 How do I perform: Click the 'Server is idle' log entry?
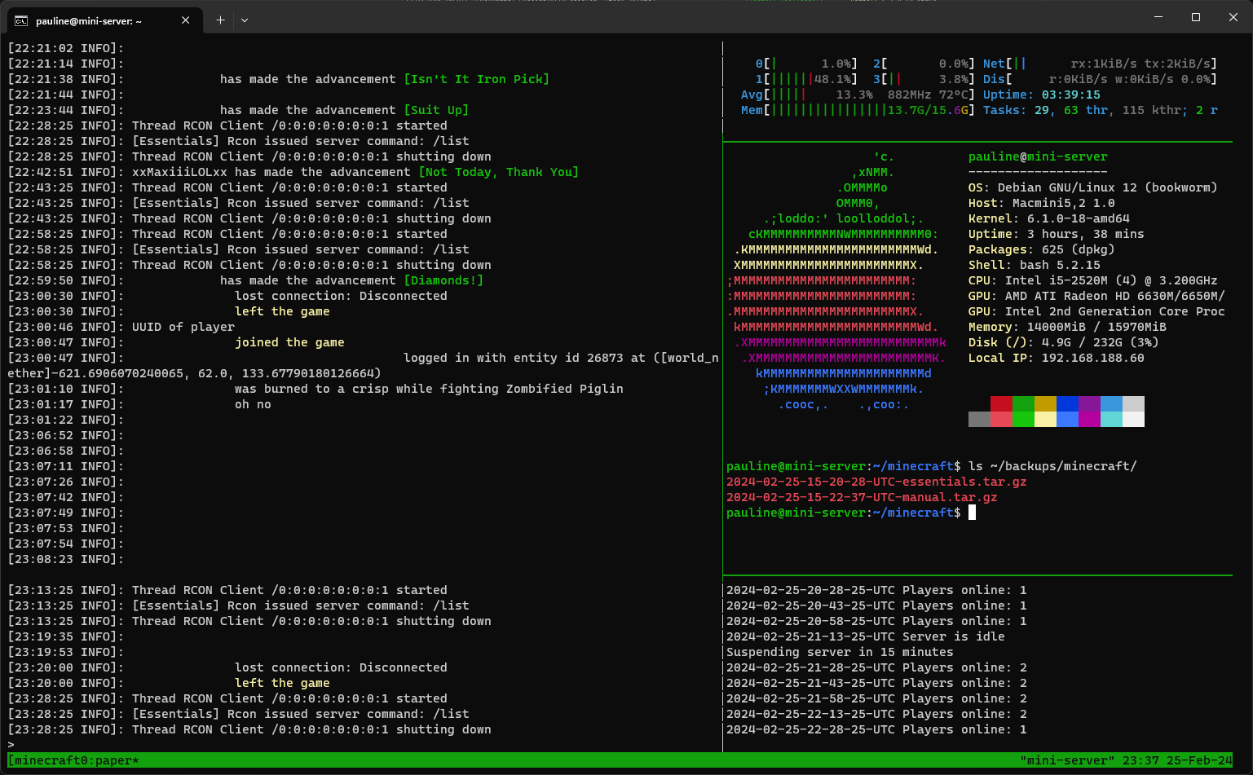[x=865, y=636]
